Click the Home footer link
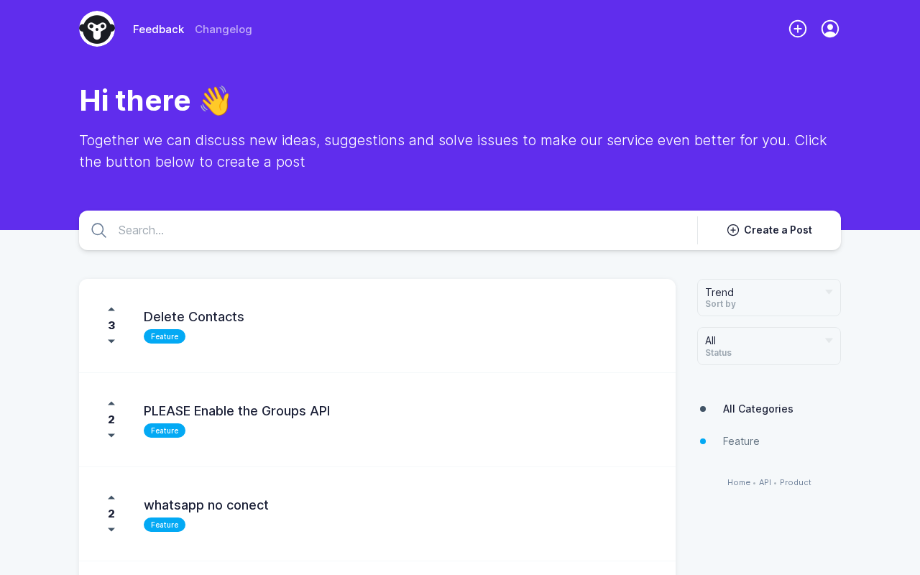 coord(738,482)
